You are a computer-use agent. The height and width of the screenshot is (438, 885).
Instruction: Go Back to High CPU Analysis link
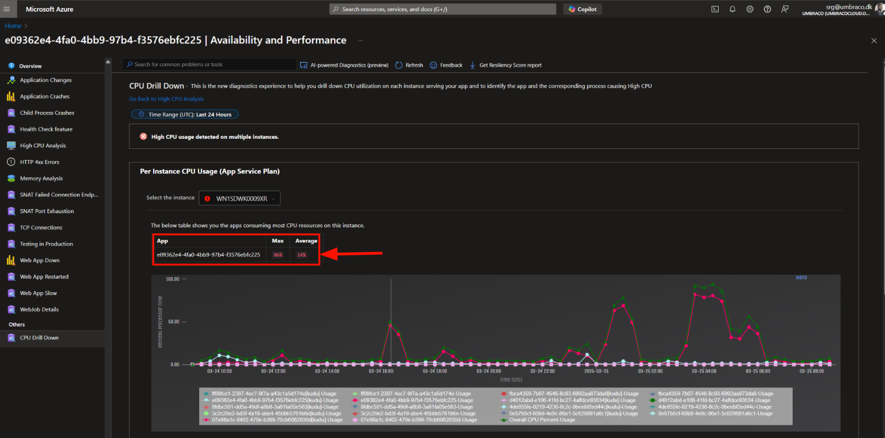point(166,99)
